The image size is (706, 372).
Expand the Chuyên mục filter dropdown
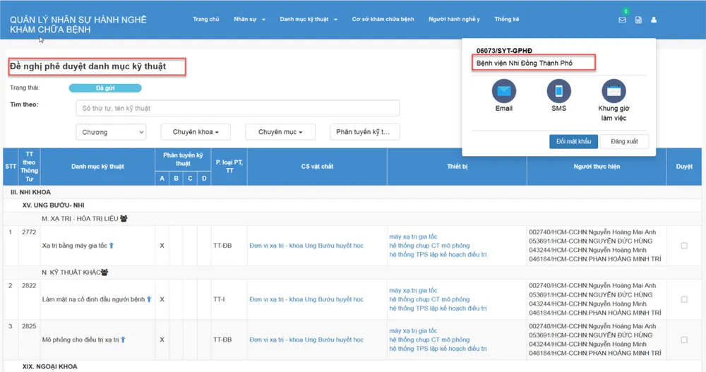pyautogui.click(x=280, y=132)
